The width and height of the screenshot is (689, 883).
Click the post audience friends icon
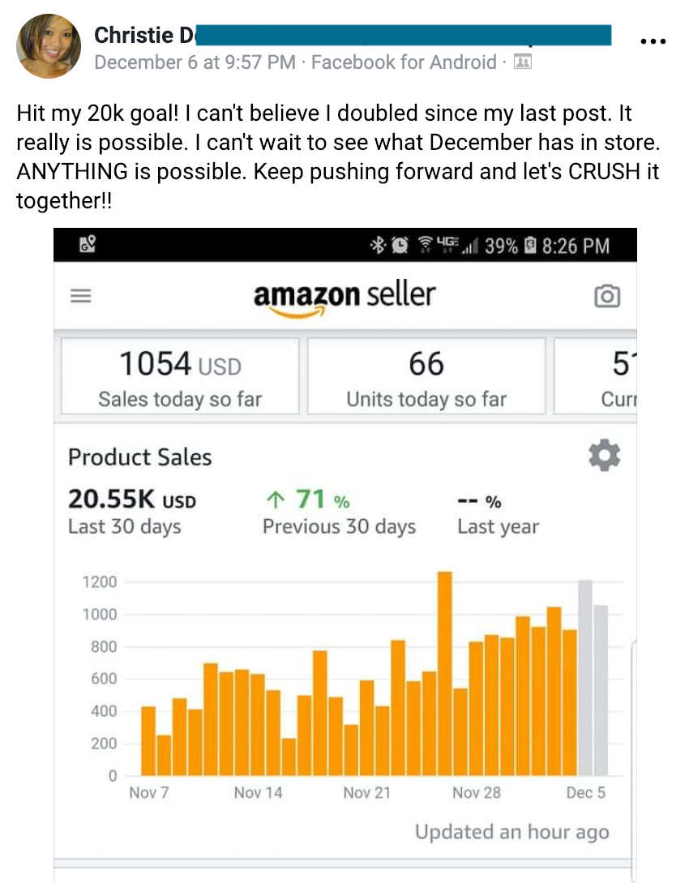pos(523,62)
